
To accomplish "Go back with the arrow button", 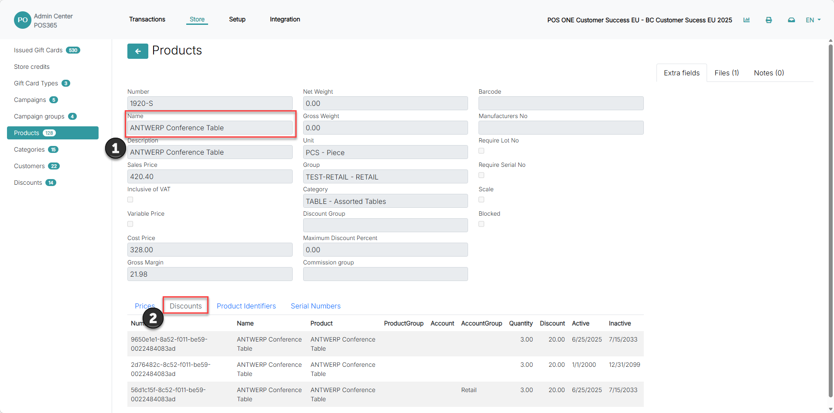I will (138, 51).
